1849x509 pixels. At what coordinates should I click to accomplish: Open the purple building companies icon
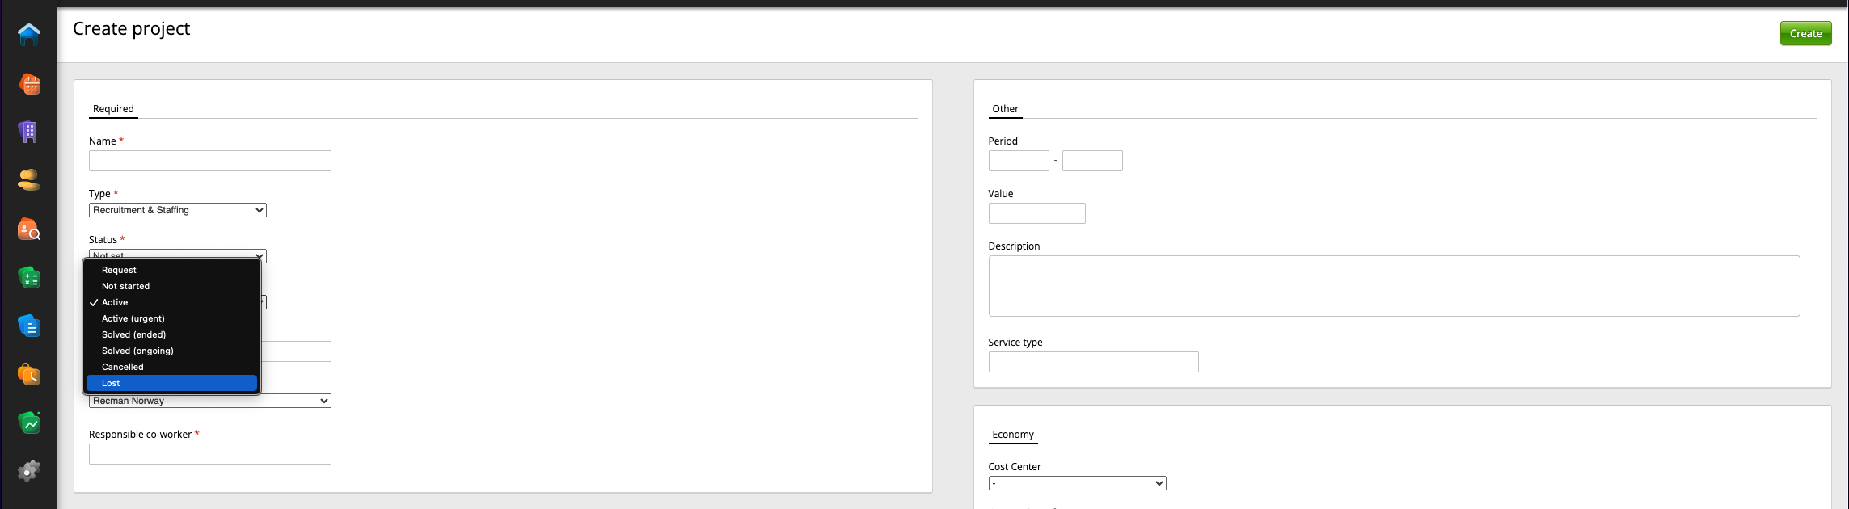(29, 132)
